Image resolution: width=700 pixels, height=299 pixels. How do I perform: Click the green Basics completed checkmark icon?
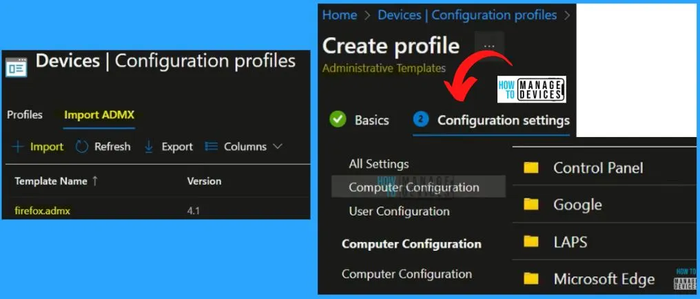tap(338, 120)
